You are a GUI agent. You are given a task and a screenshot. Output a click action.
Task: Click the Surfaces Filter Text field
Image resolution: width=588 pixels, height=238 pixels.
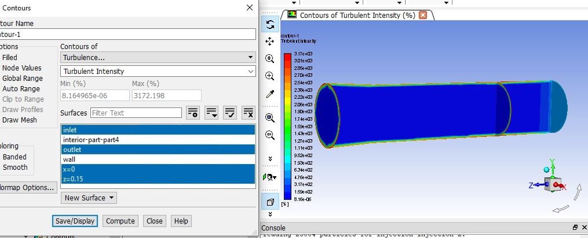point(136,113)
